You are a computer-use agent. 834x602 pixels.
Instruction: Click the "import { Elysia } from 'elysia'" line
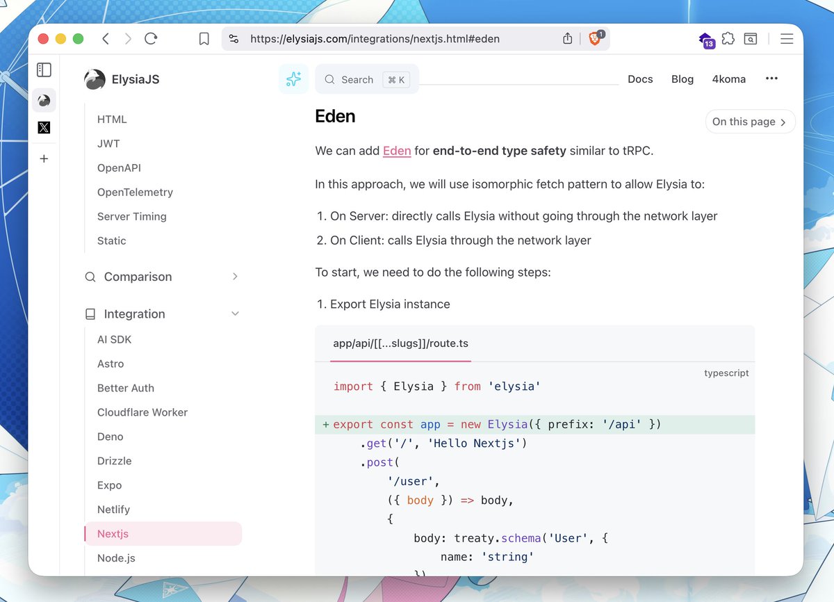pos(437,387)
